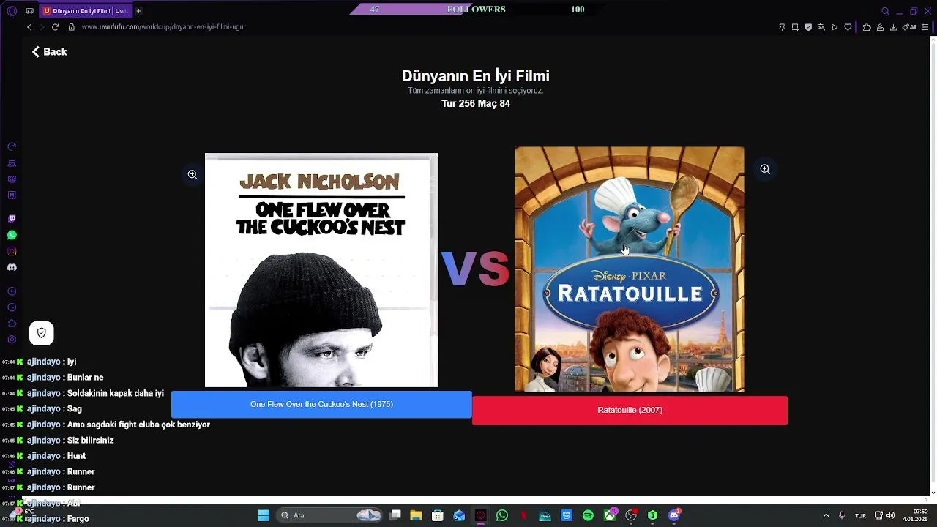Click the page title 'Dünyanın En İyi Filmi'
The width and height of the screenshot is (937, 527).
(476, 76)
